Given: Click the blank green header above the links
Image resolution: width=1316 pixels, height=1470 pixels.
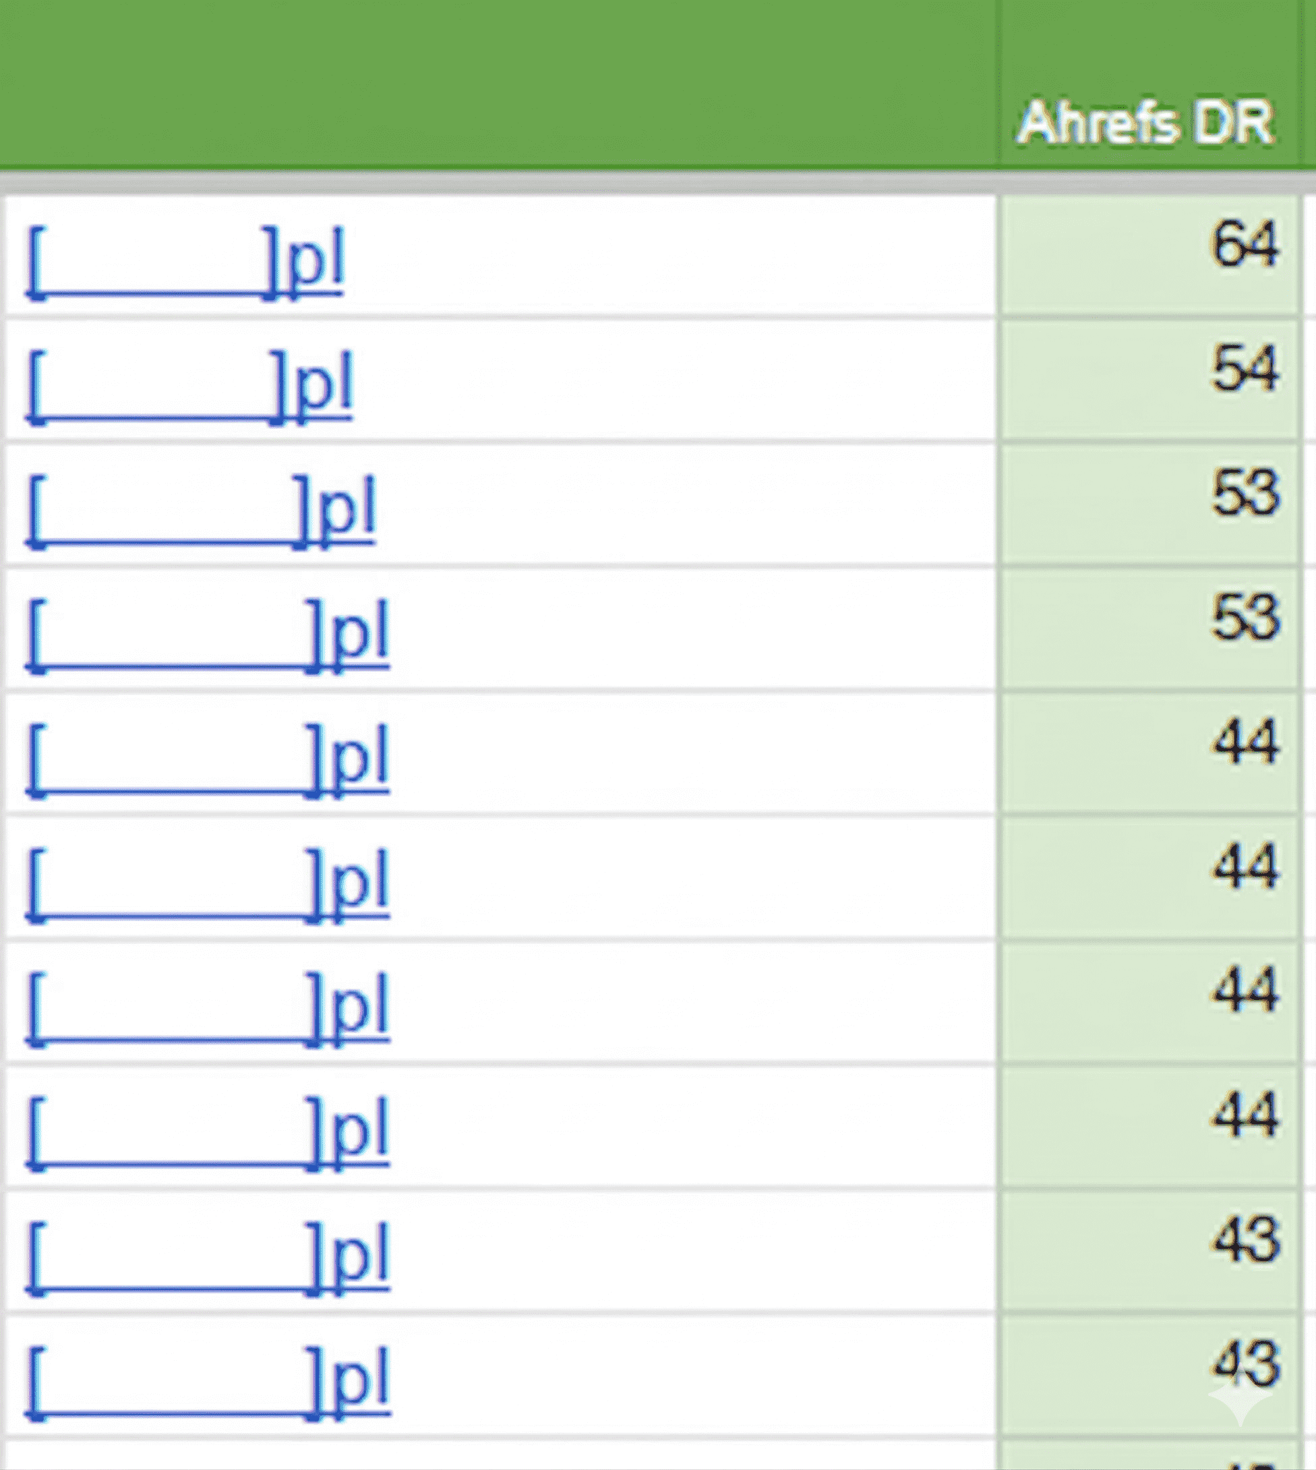Looking at the screenshot, I should point(499,83).
